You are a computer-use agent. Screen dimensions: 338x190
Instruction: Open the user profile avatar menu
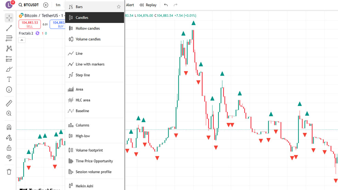9,4
